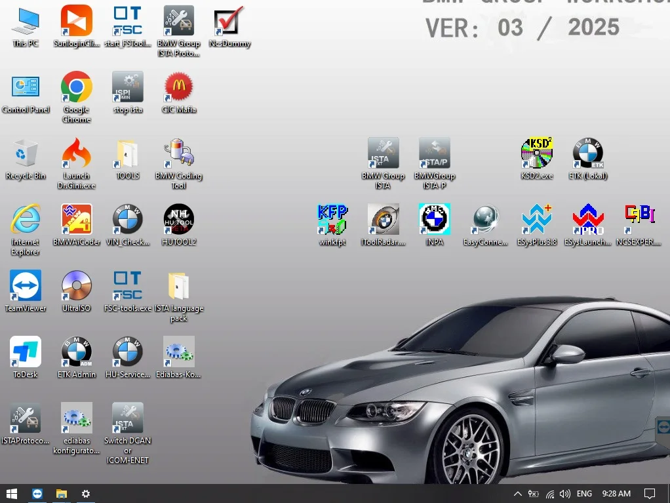Open the notification center icon
The height and width of the screenshot is (503, 670).
[650, 494]
